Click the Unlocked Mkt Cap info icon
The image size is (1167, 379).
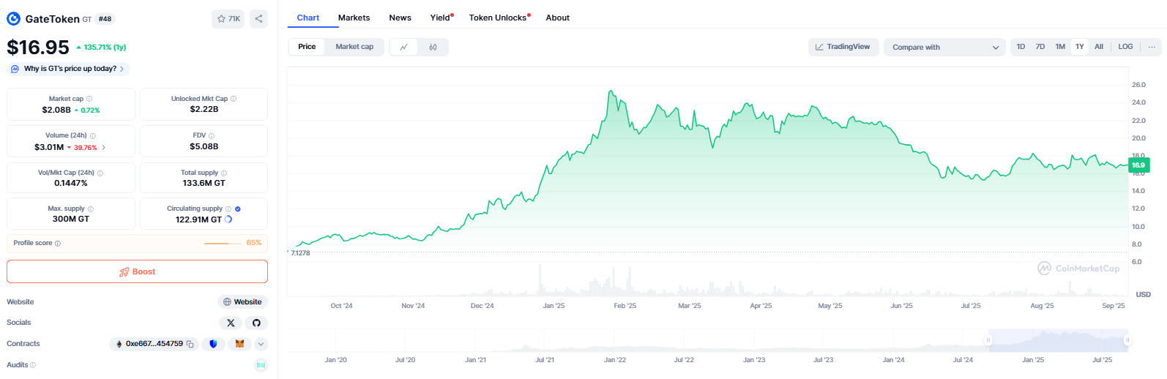pyautogui.click(x=234, y=99)
